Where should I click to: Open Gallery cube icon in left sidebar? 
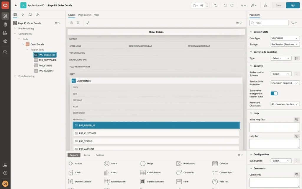point(5,41)
